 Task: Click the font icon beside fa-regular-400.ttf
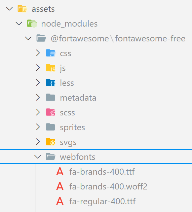(60, 201)
